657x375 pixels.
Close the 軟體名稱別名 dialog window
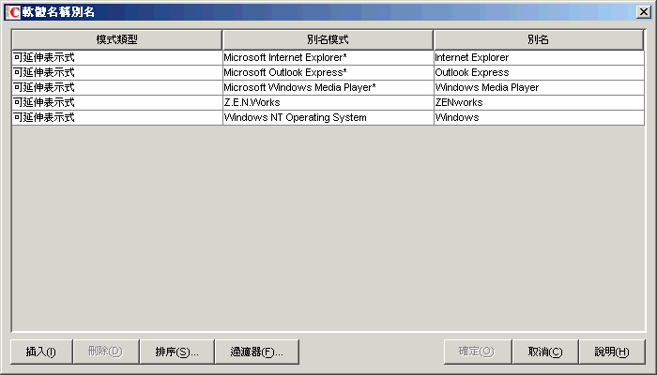point(643,11)
